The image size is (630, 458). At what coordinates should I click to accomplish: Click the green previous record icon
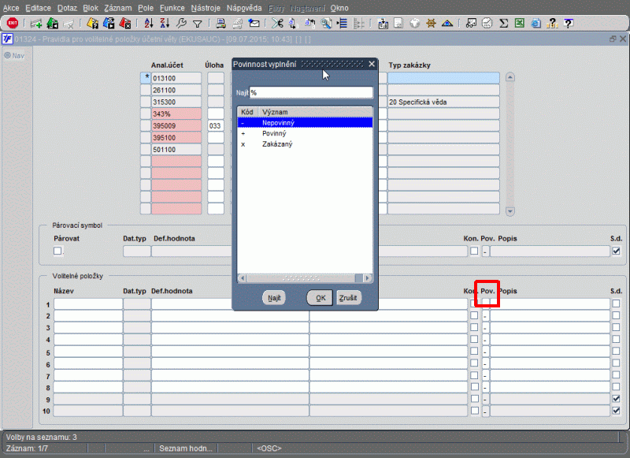tap(52, 24)
